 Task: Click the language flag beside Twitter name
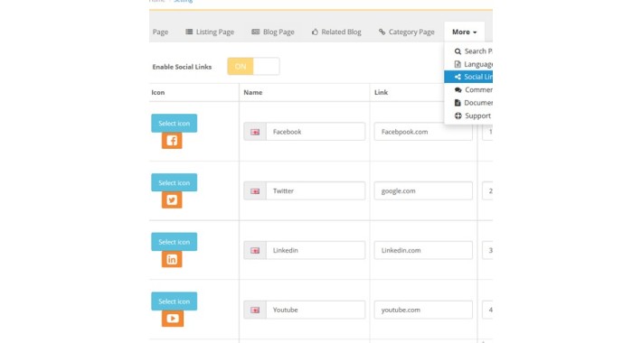point(255,191)
